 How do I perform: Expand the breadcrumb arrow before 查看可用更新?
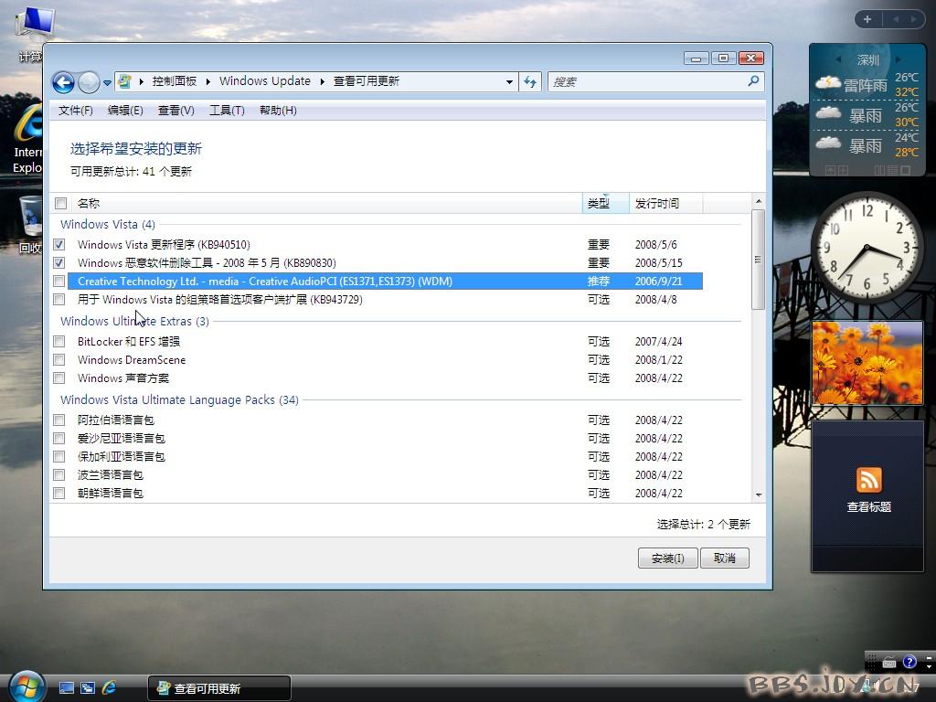tap(323, 81)
